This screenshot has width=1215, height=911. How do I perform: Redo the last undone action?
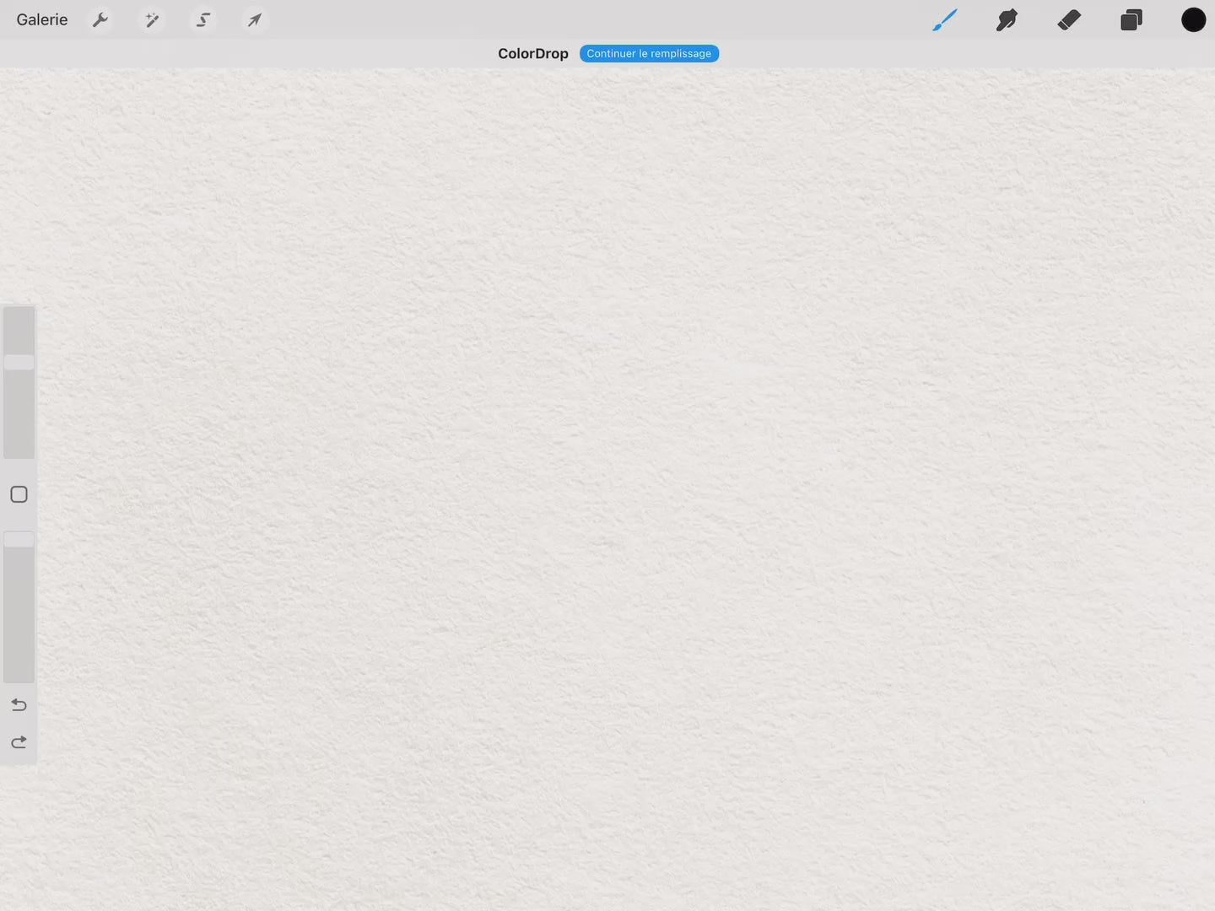point(19,742)
